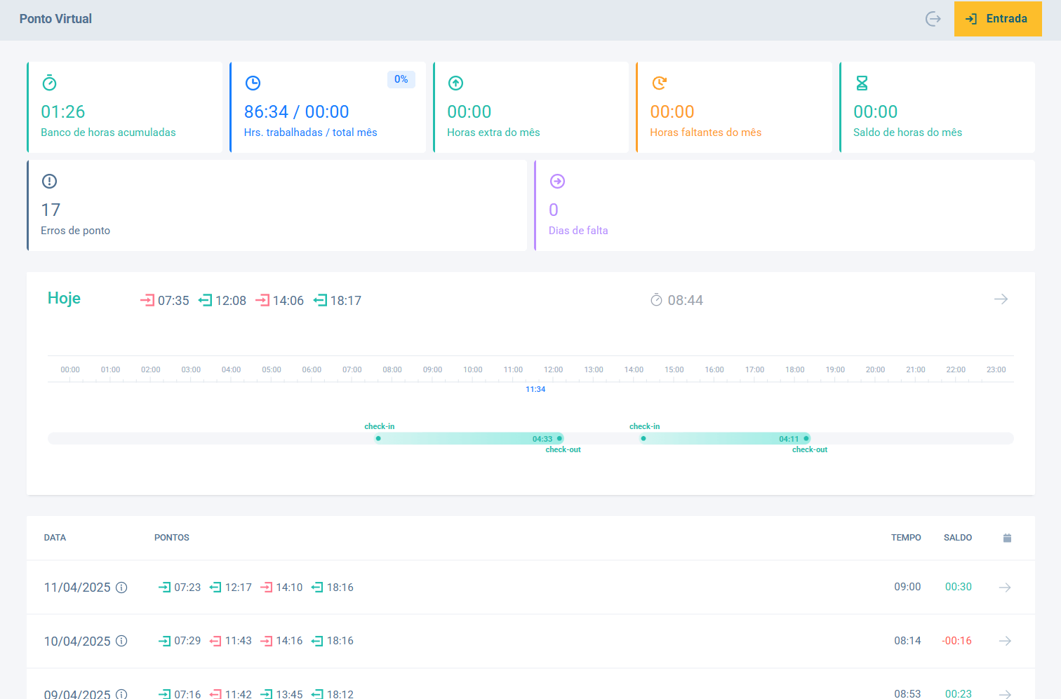Click the blue clock icon for Hrs. trabalhadas
Viewport: 1061px width, 699px height.
pyautogui.click(x=253, y=83)
